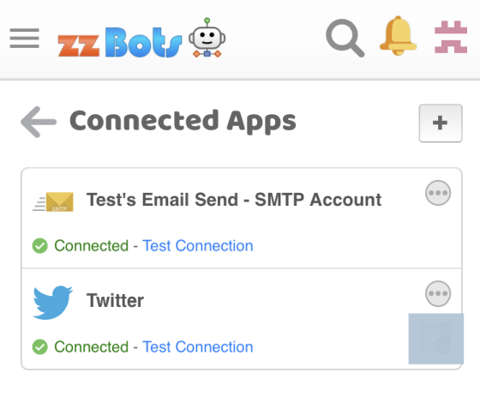Click the green check beside Twitter Connected
Screen dimensions: 480x403
(x=39, y=347)
